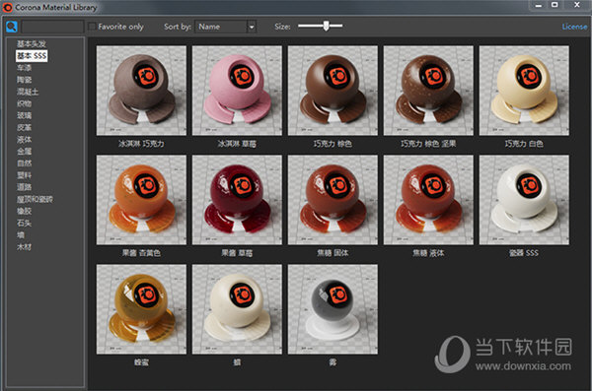Select the 液体 category

tap(24, 140)
